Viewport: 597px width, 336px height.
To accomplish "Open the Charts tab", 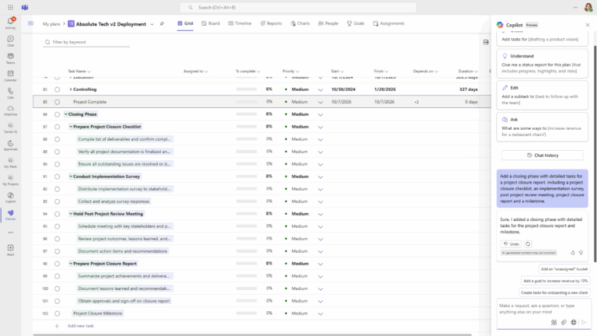I will point(300,23).
